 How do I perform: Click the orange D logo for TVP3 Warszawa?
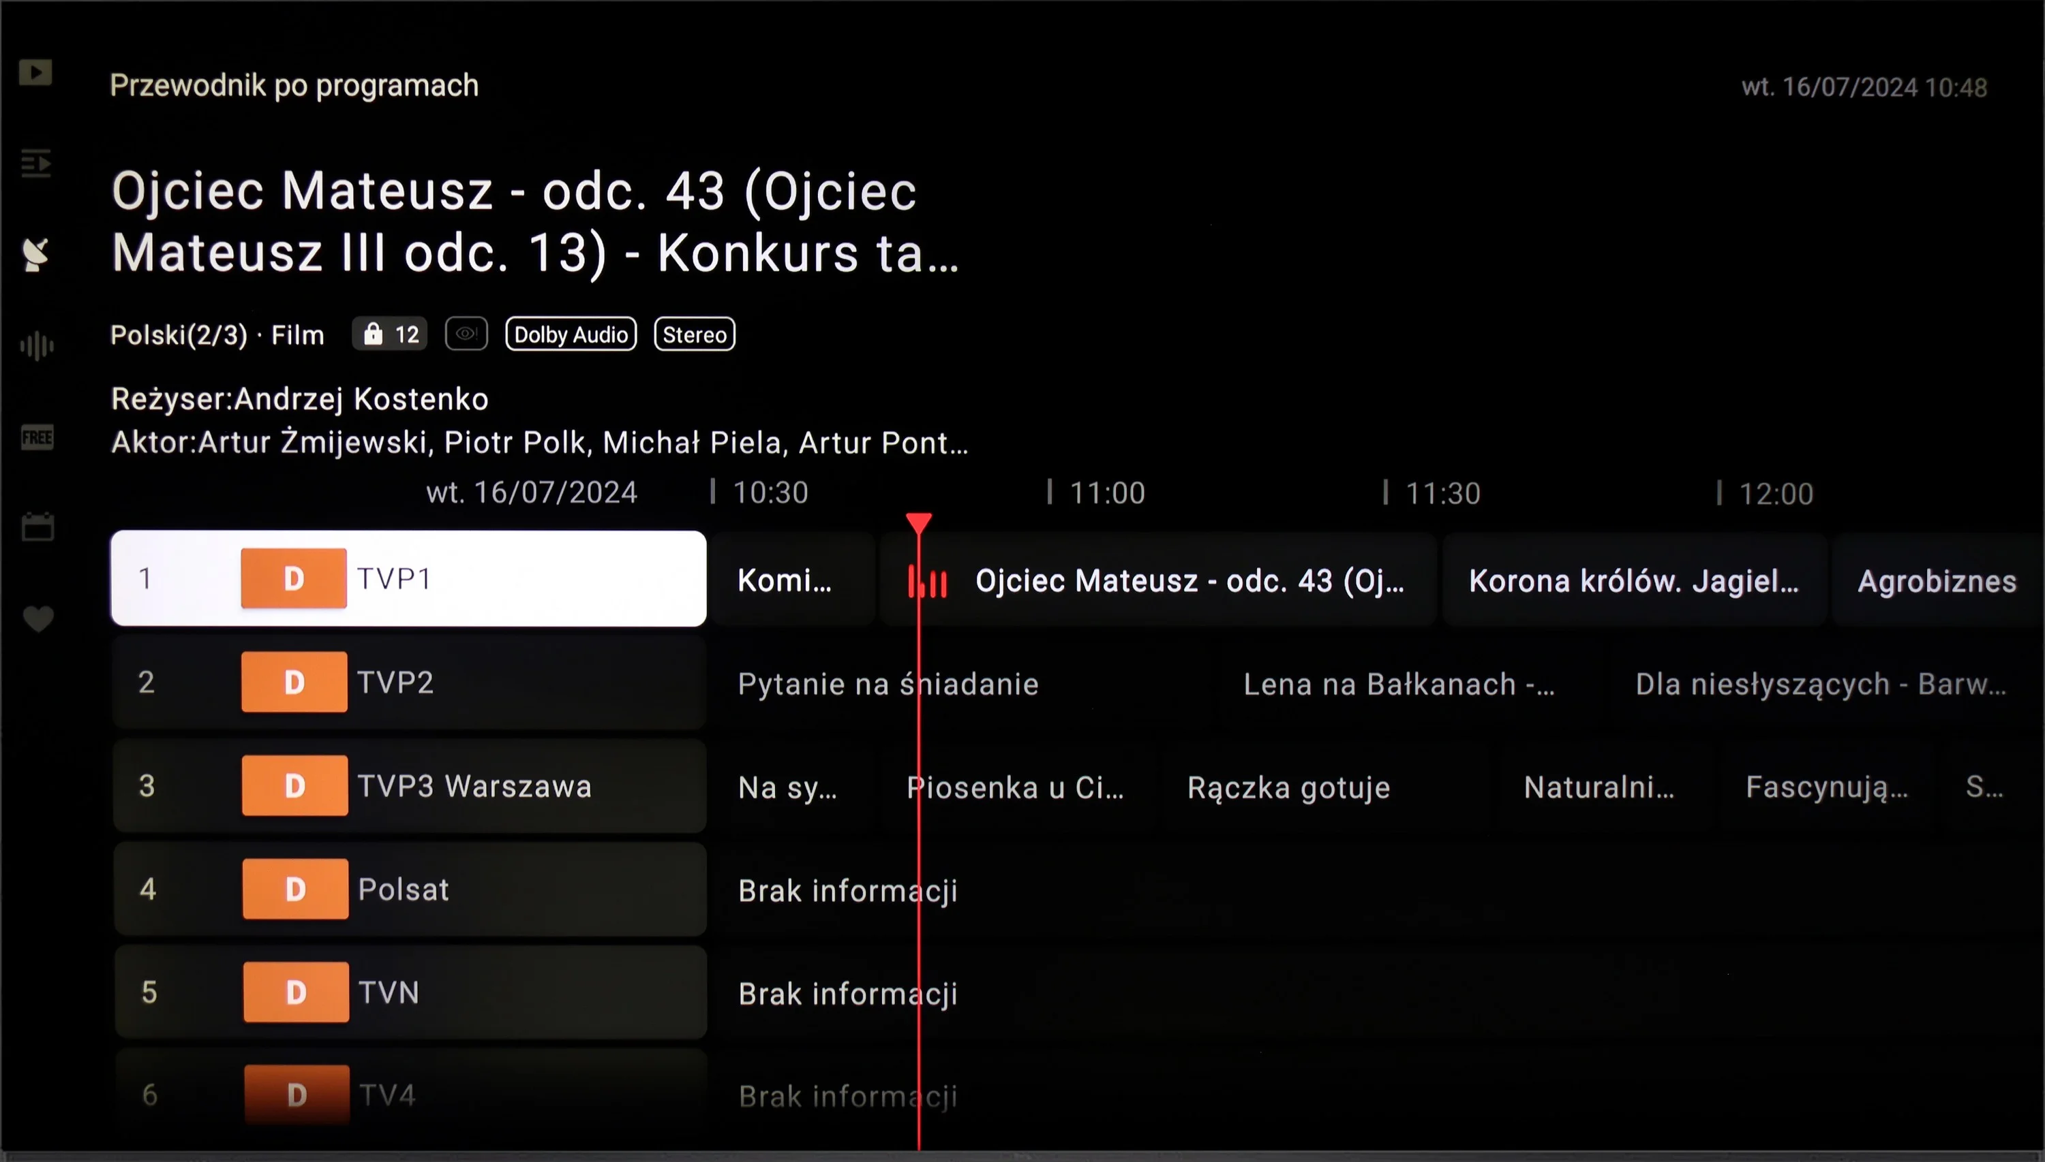[295, 786]
